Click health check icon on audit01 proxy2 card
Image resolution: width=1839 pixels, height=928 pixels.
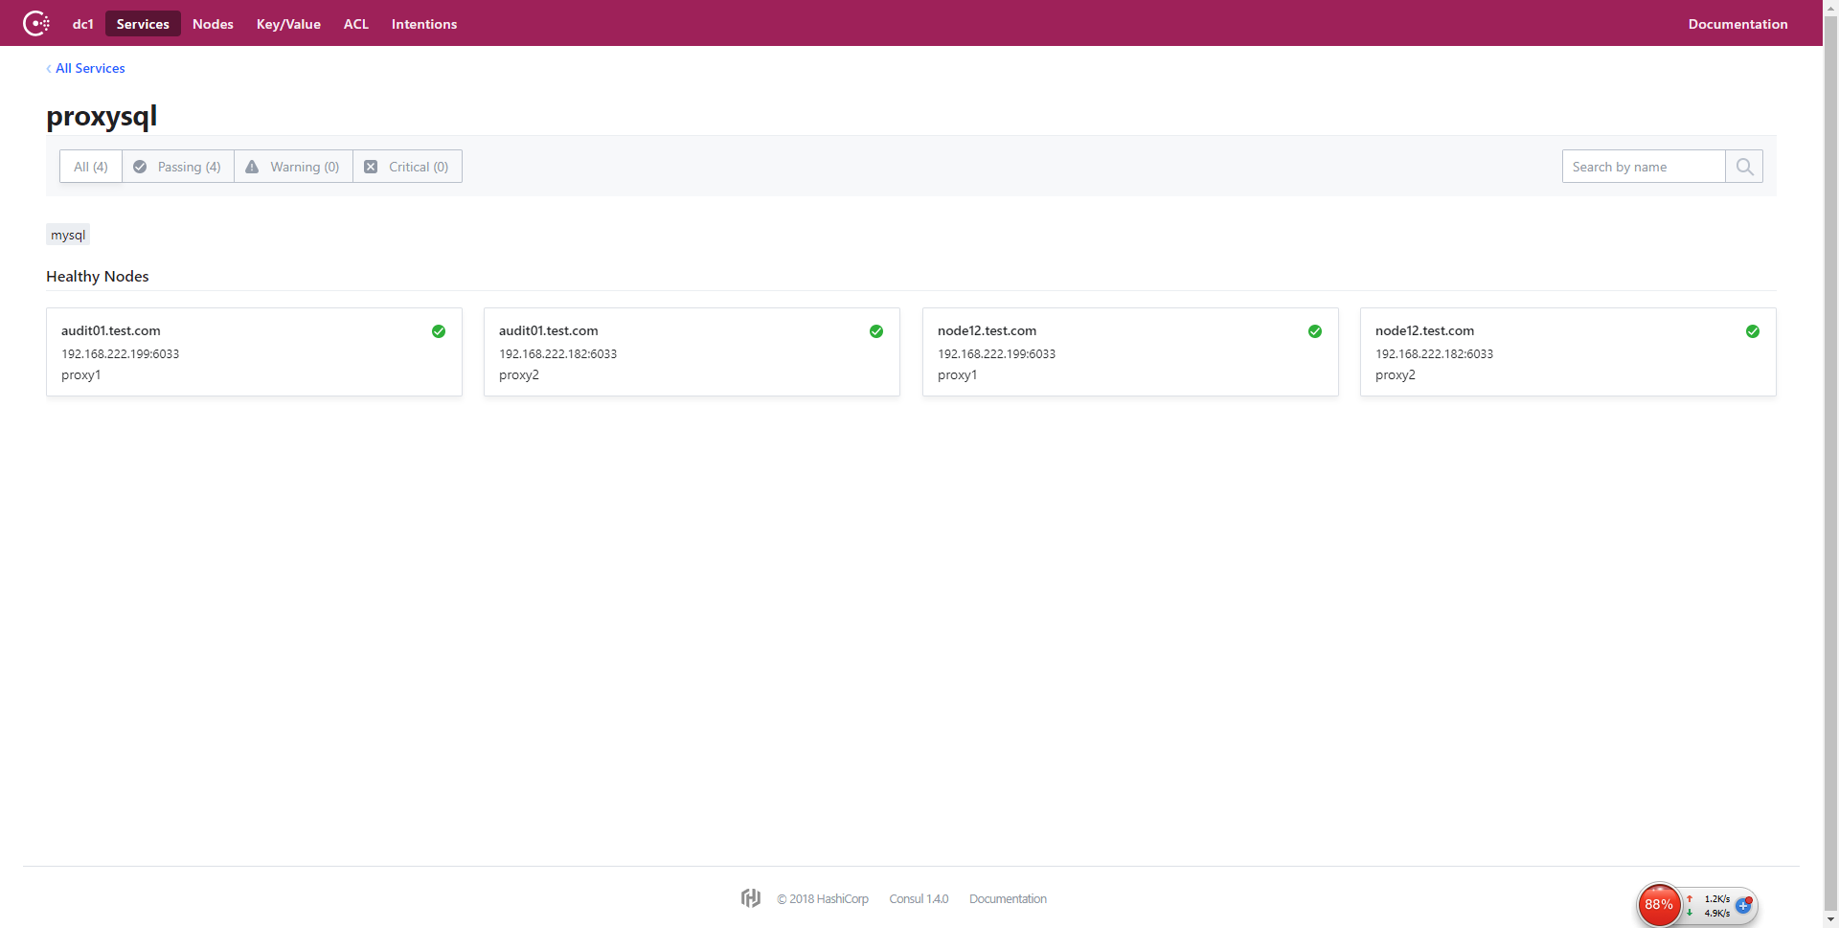(x=876, y=331)
